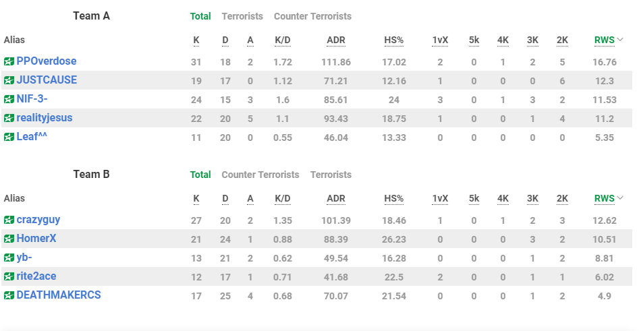Open the yb- player profile link

(x=24, y=258)
